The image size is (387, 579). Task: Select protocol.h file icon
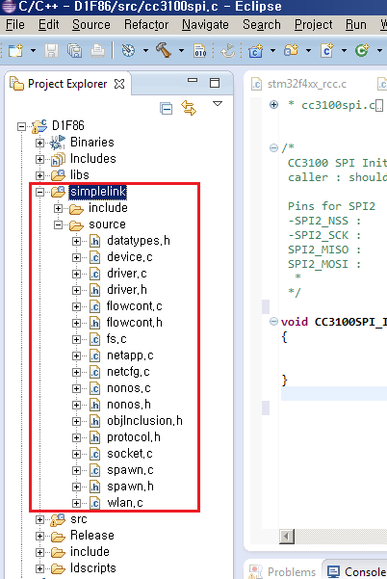tap(94, 437)
